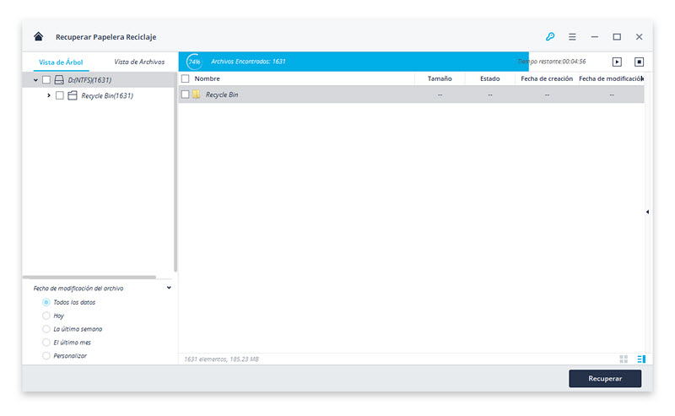
Task: Click the D:(NTFS) drive icon
Action: (x=59, y=79)
